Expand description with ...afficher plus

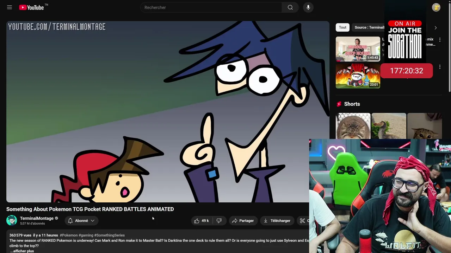[22, 251]
